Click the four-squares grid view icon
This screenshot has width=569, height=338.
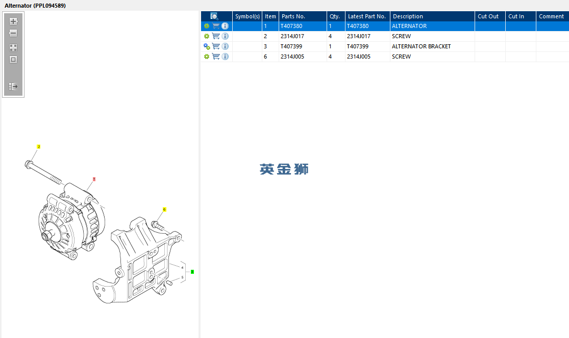(13, 48)
